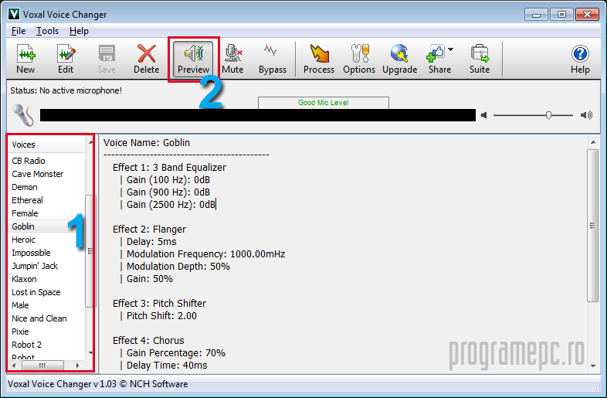Click the Gain (2500 Hz): 0dB line
607x398 pixels.
[171, 205]
